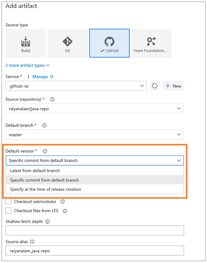Select the GitHub source type tile
Viewport: 207px width, 263px height.
tap(109, 43)
